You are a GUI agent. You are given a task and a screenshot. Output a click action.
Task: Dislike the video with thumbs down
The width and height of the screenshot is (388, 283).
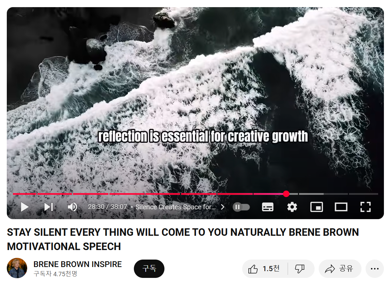coord(300,269)
